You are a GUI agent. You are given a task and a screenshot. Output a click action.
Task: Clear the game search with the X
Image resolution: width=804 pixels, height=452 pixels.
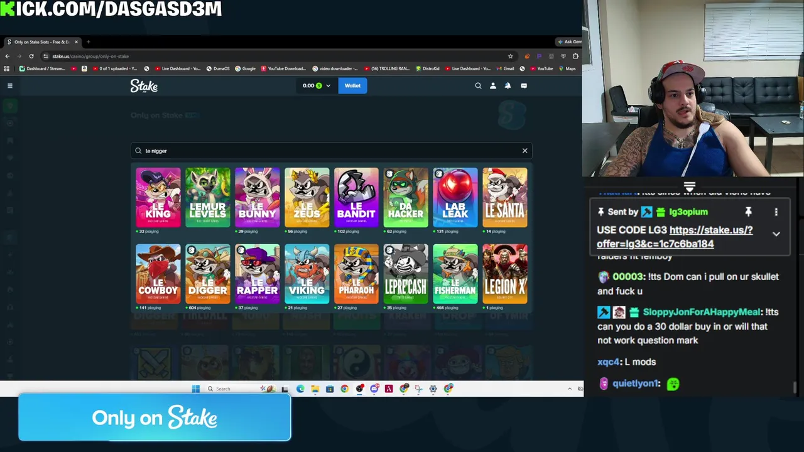point(525,151)
